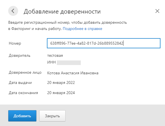The image size is (165, 126).
Task: Click the 'в Факторинг и начать работу' text
Action: (35, 29)
